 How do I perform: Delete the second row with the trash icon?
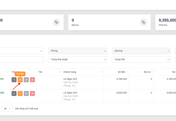click(x=32, y=94)
